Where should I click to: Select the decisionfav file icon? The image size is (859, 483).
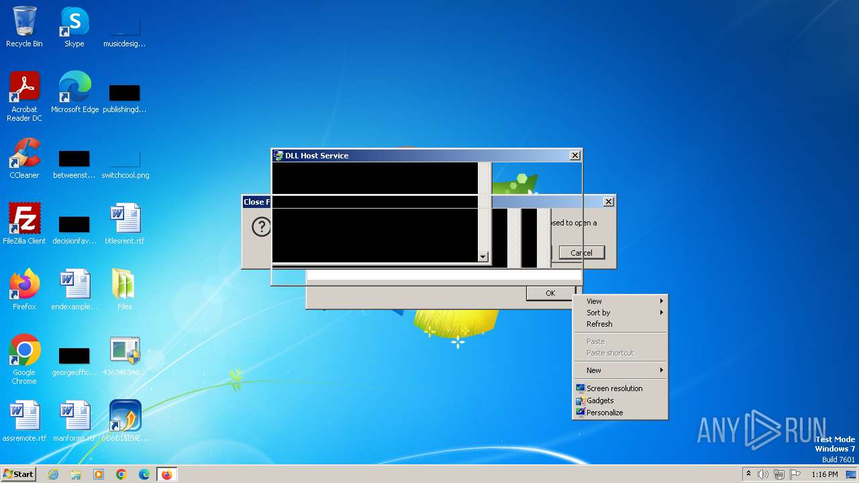click(x=74, y=230)
